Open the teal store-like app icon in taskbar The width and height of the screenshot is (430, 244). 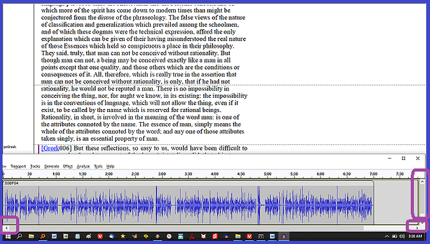(x=181, y=236)
